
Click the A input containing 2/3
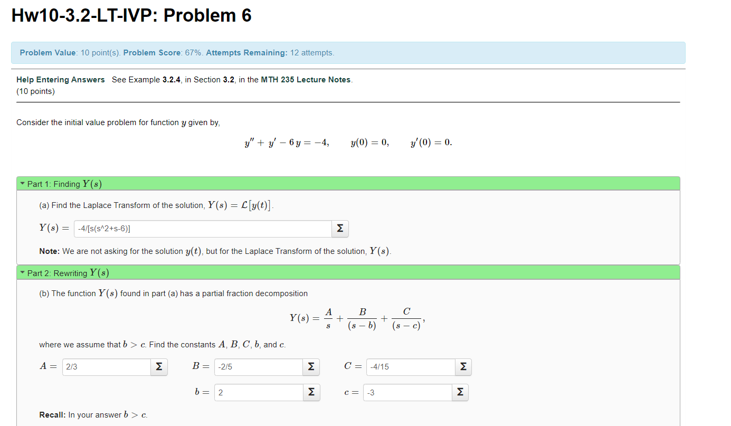106,366
